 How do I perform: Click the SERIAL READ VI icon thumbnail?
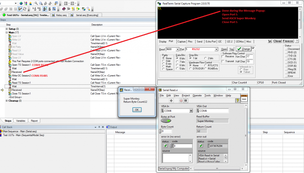tap(244, 98)
